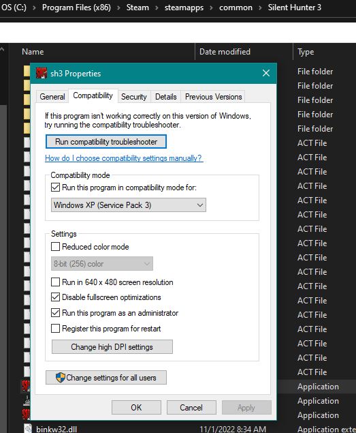
Task: Expand the breadcrumb chevron after Program Files (x86)
Action: click(118, 8)
